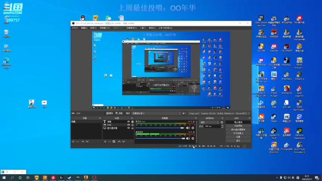The width and height of the screenshot is (322, 181).
Task: Remove the selected scene with the minus icon
Action: tap(77, 142)
